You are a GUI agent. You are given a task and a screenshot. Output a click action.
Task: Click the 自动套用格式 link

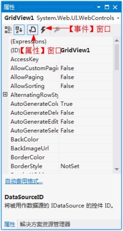pos(24,181)
